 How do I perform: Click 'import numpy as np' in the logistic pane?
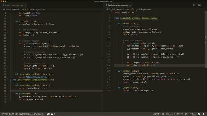pyautogui.click(x=124, y=13)
